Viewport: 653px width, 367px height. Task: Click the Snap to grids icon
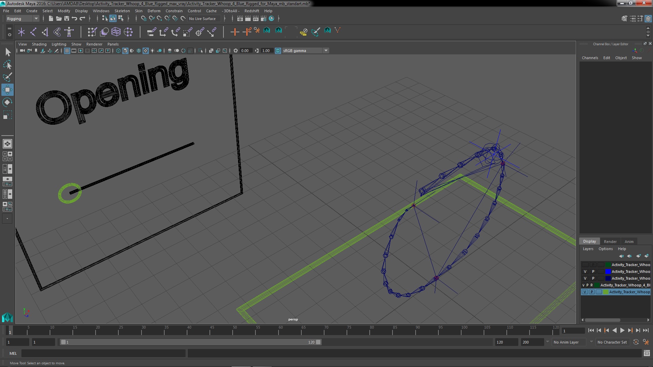point(144,18)
